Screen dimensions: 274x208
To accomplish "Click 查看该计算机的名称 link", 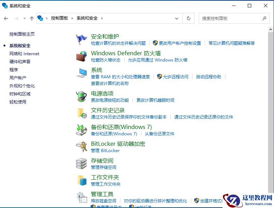I will point(110,84).
